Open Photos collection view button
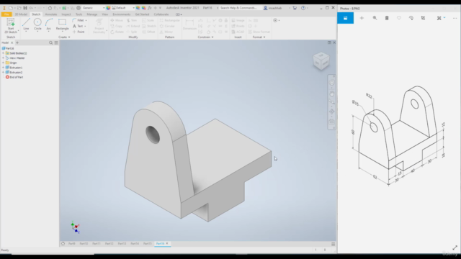The width and height of the screenshot is (461, 259). 346,18
